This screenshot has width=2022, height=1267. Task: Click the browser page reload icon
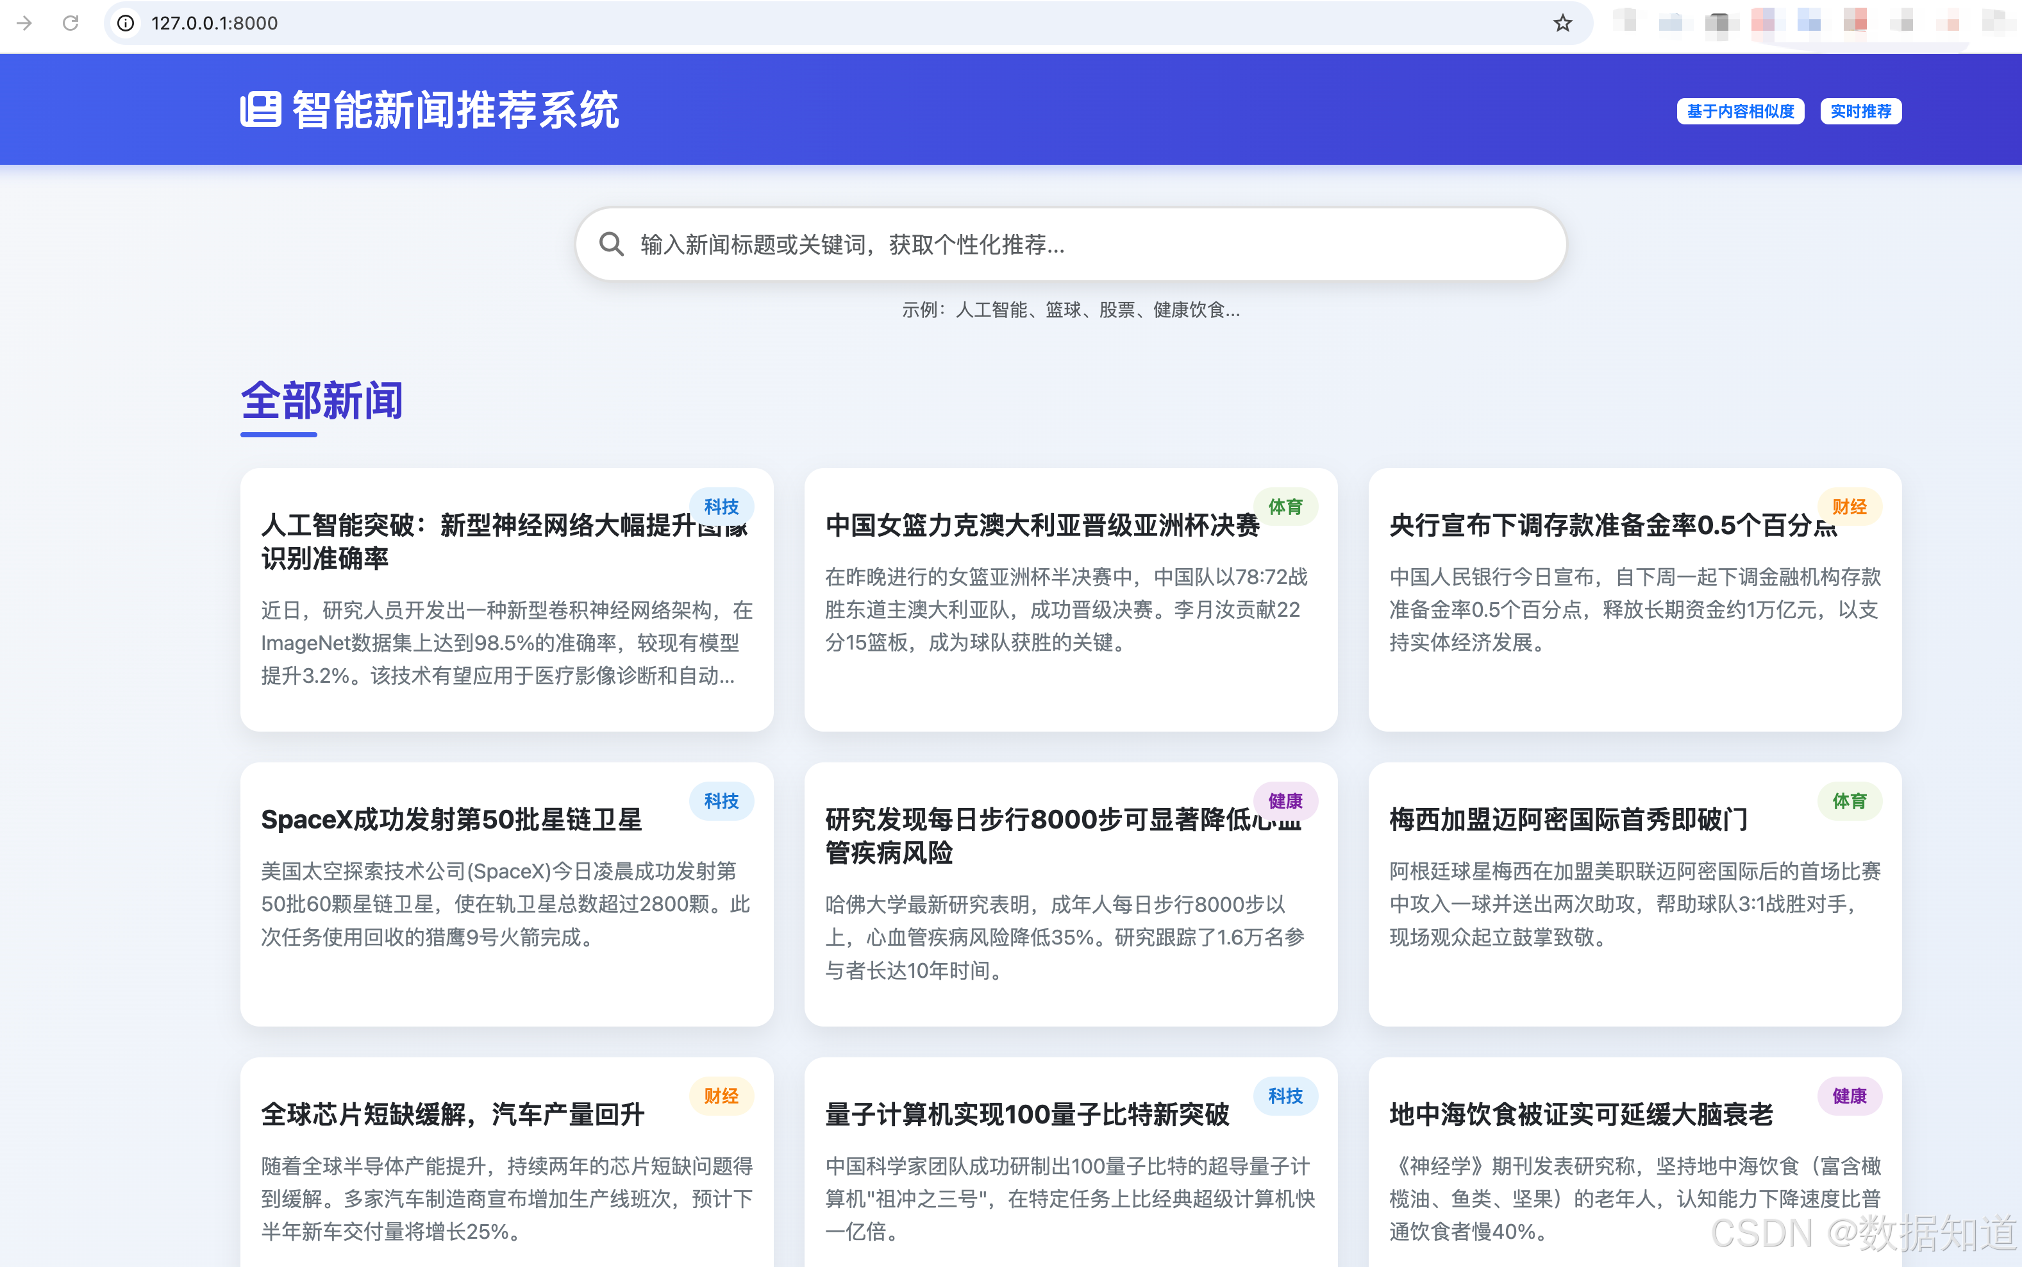(71, 22)
